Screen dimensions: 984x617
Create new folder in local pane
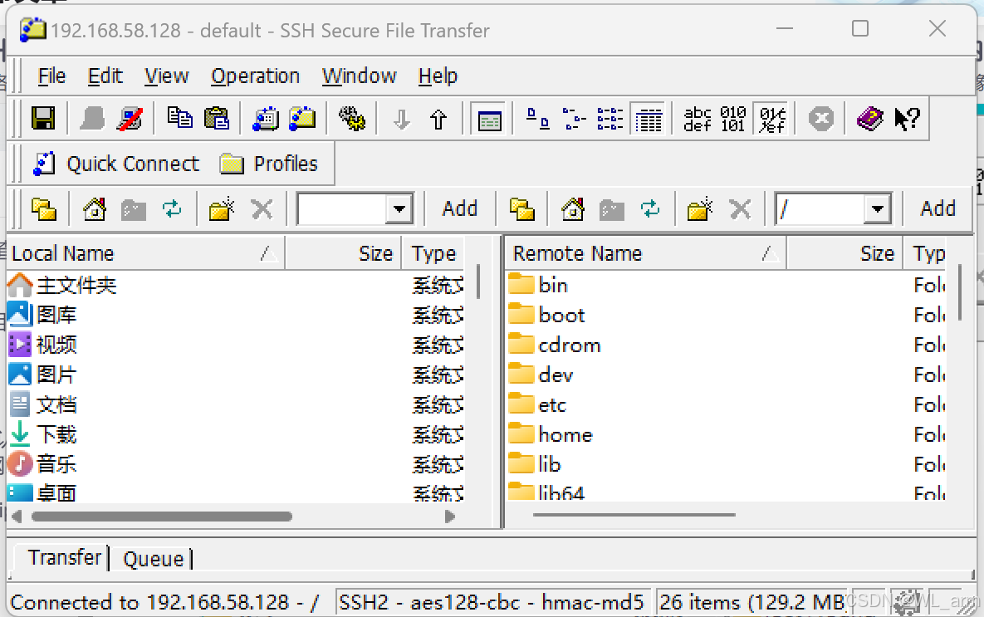(222, 208)
